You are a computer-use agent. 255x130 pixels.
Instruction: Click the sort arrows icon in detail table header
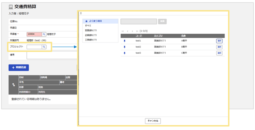14,85
